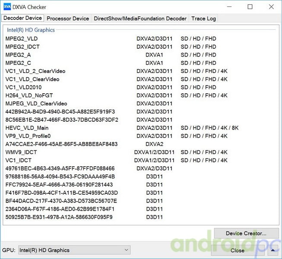Image resolution: width=282 pixels, height=259 pixels.
Task: Click the VC1_VLD2010 list item
Action: 26,87
